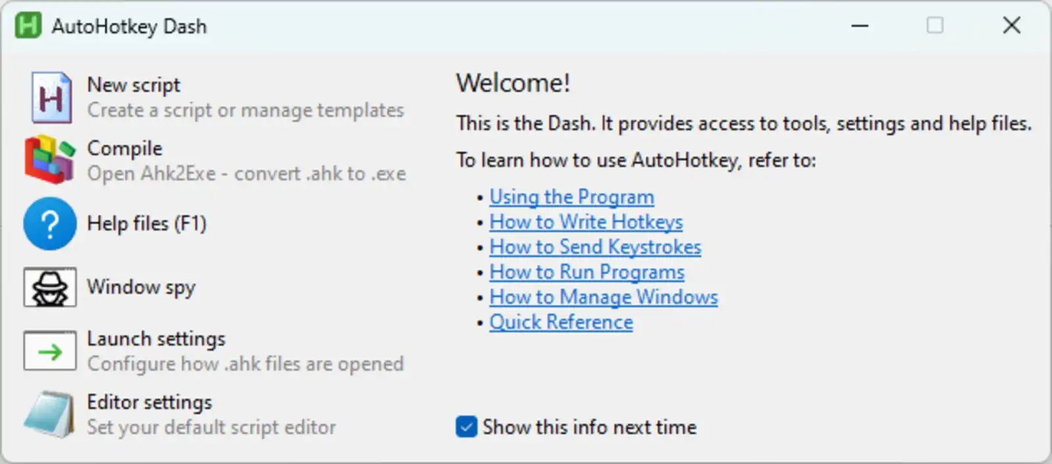The height and width of the screenshot is (464, 1052).
Task: Click the Compile colored blocks icon
Action: point(49,160)
